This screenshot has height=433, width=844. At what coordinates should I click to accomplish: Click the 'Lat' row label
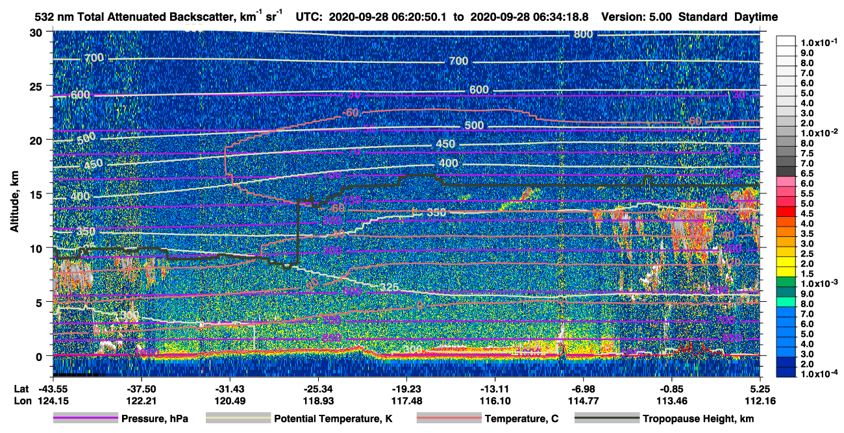point(21,388)
